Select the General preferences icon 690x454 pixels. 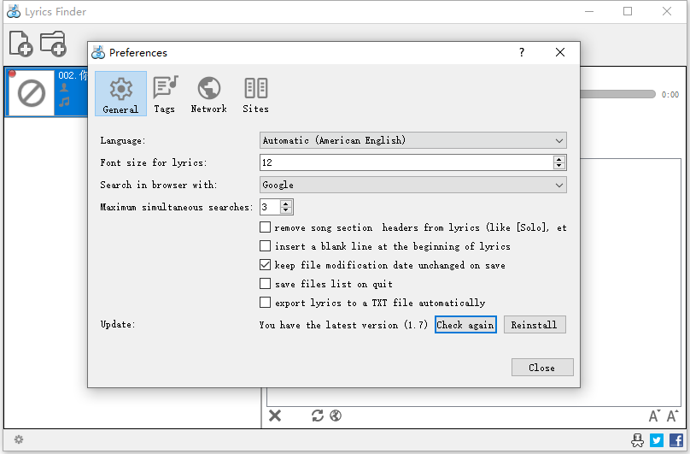point(120,94)
